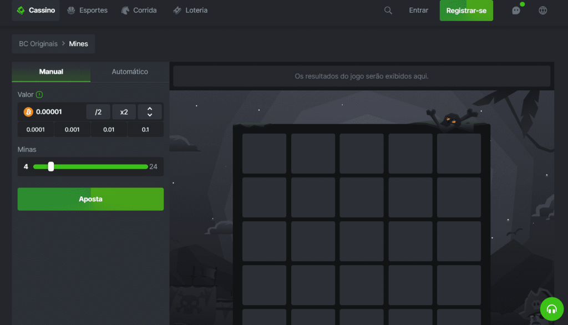Image resolution: width=568 pixels, height=325 pixels.
Task: Switch to the Manual tab
Action: 50,72
